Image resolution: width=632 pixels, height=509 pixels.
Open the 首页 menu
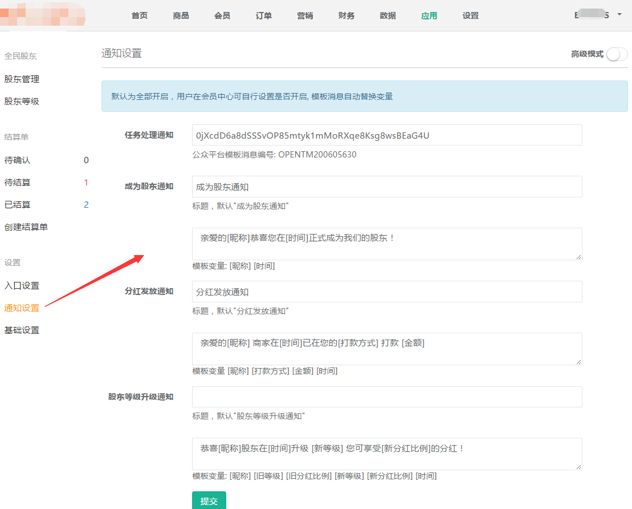pyautogui.click(x=140, y=15)
